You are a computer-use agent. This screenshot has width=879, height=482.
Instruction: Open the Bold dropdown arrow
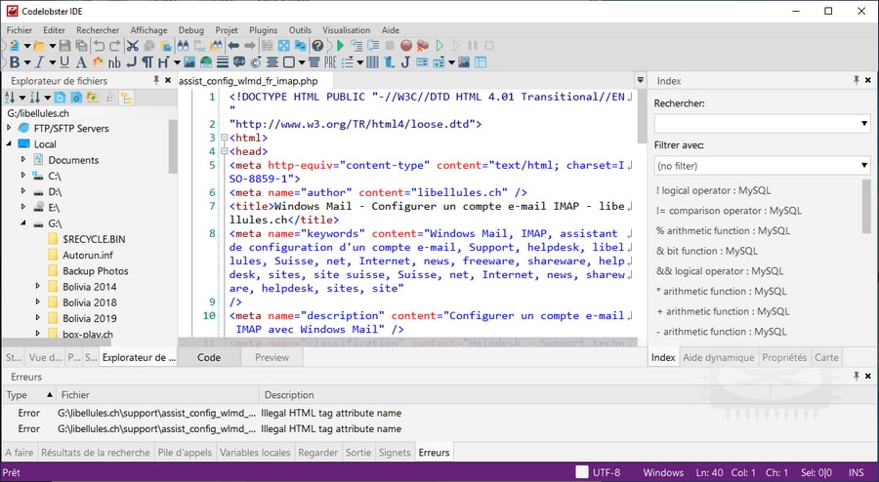[x=27, y=62]
